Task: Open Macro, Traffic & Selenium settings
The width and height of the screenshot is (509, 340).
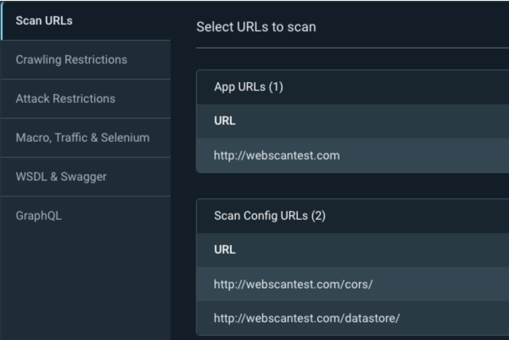Action: [82, 138]
